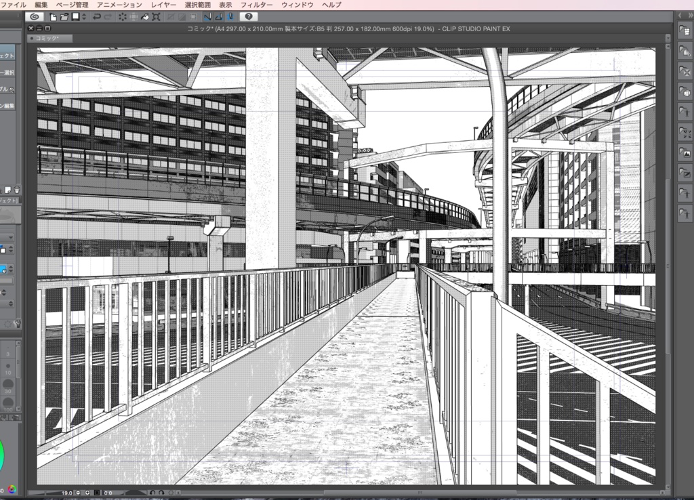
Task: Undo the last action with the toolbar arrow
Action: pos(96,16)
